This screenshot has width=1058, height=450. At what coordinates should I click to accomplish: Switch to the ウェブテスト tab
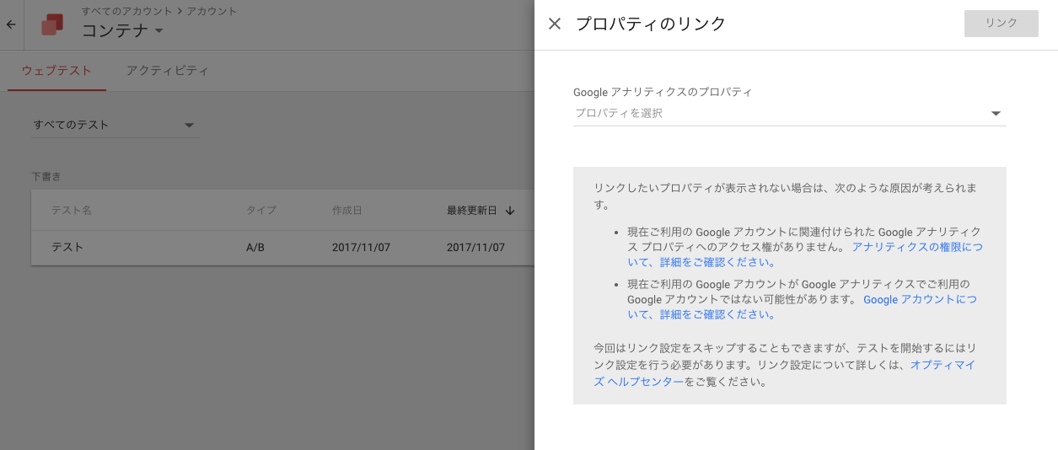pyautogui.click(x=56, y=71)
